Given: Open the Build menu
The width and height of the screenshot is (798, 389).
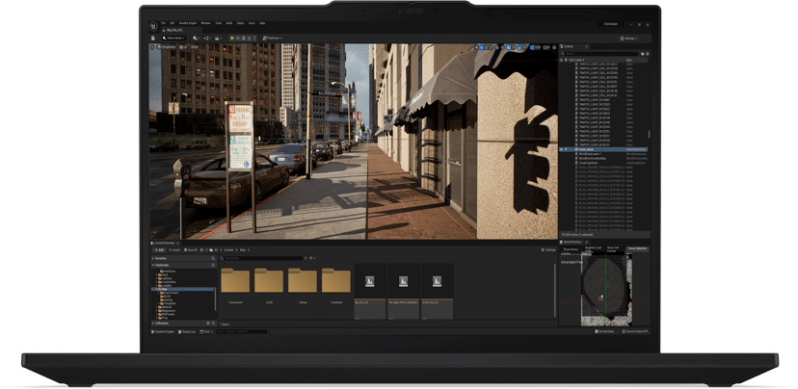Looking at the screenshot, I should [229, 23].
